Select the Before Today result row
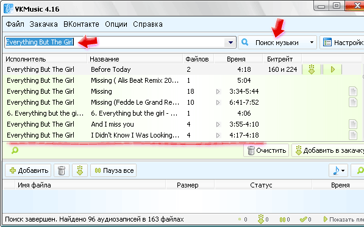This screenshot has width=364, height=227. tap(183, 69)
